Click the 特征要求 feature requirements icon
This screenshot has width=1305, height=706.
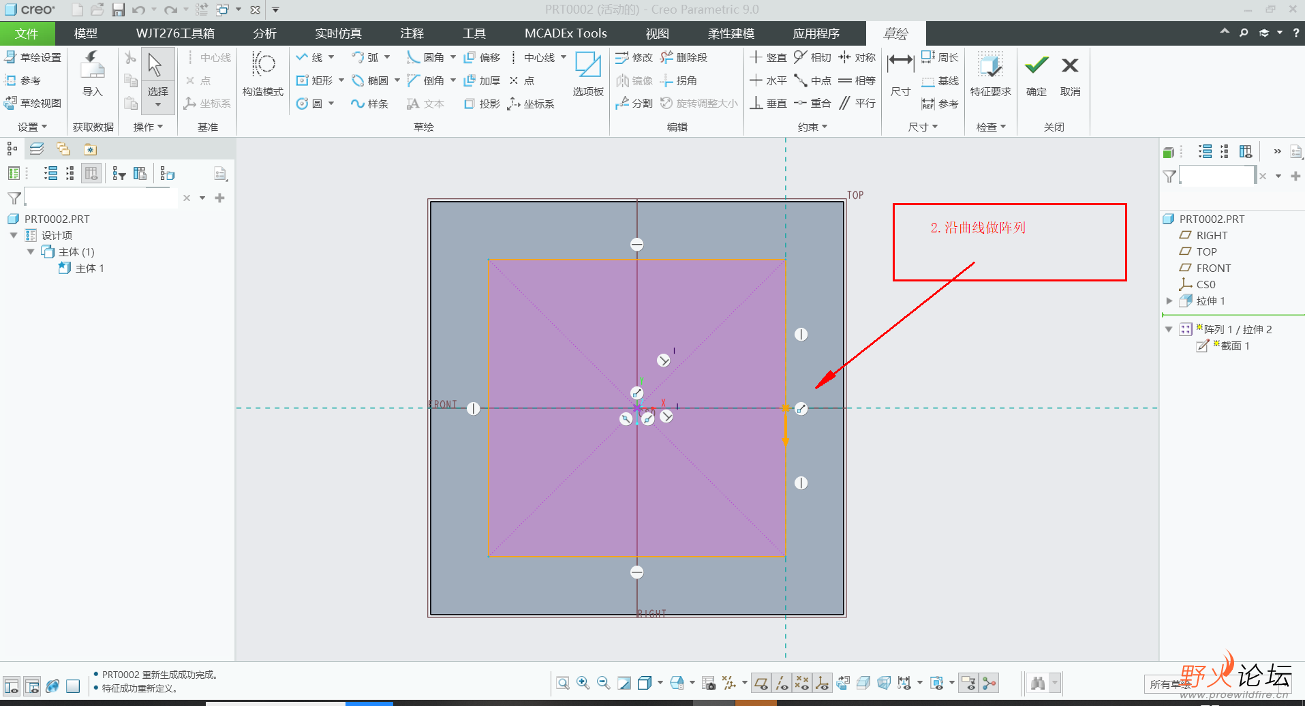(990, 75)
